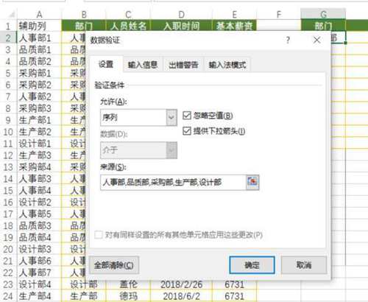Image resolution: width=368 pixels, height=302 pixels.
Task: Select the 设置 tab
Action: [106, 64]
